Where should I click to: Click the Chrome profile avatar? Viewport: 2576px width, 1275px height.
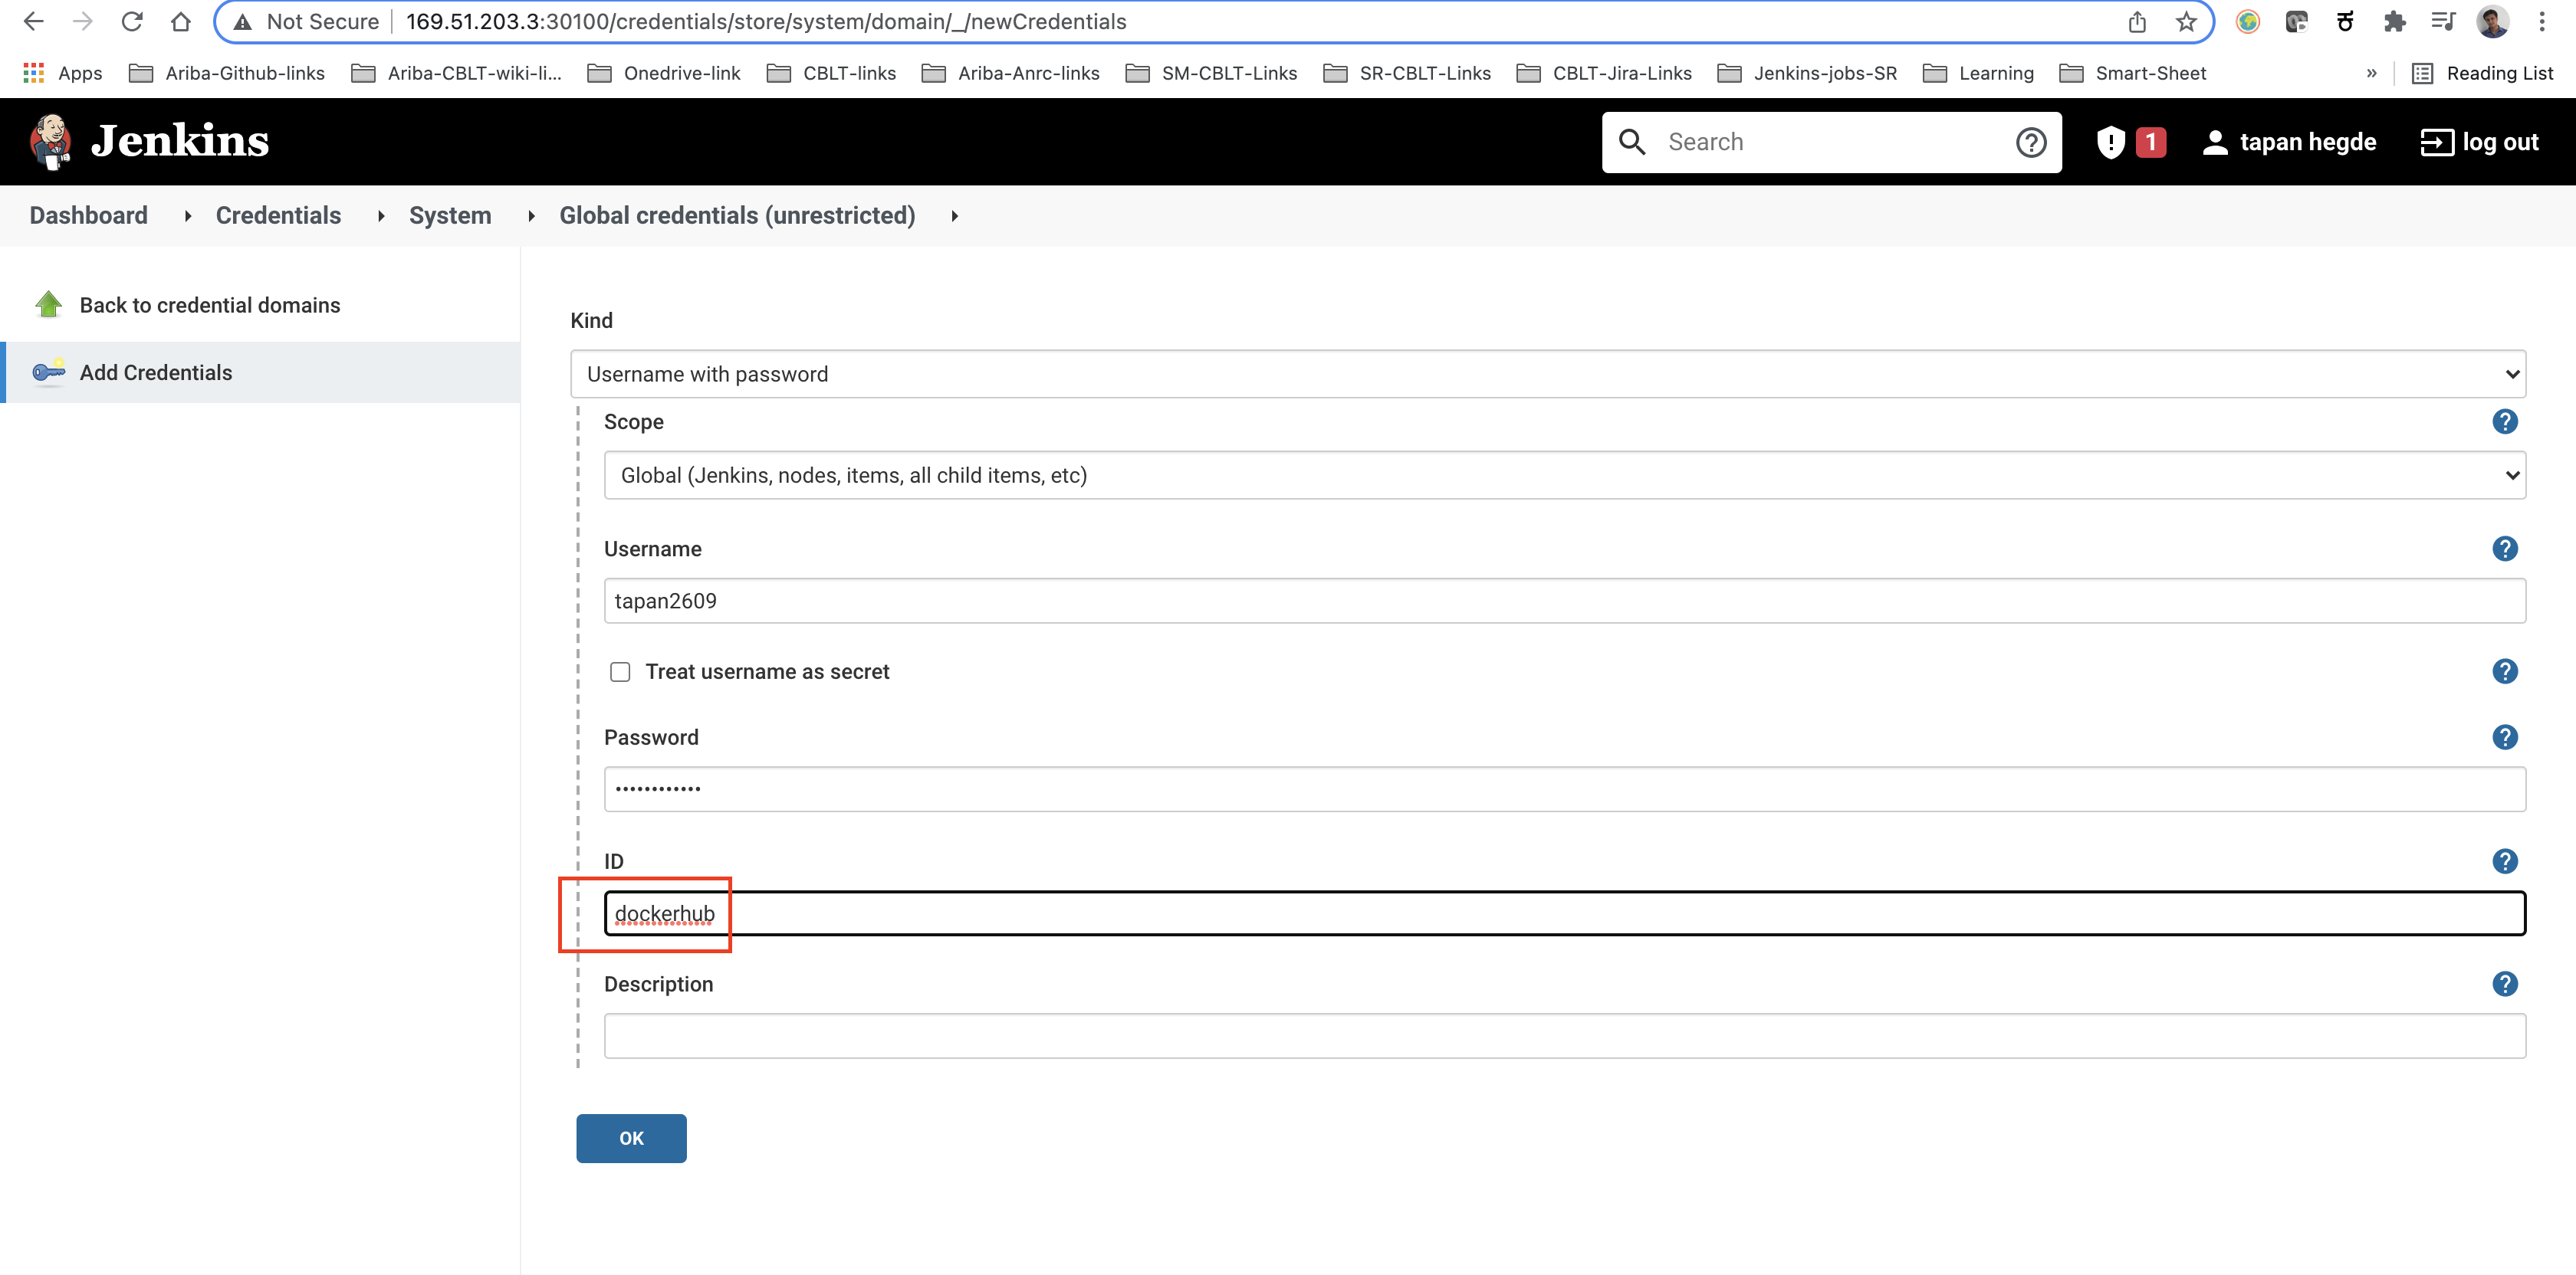coord(2492,21)
